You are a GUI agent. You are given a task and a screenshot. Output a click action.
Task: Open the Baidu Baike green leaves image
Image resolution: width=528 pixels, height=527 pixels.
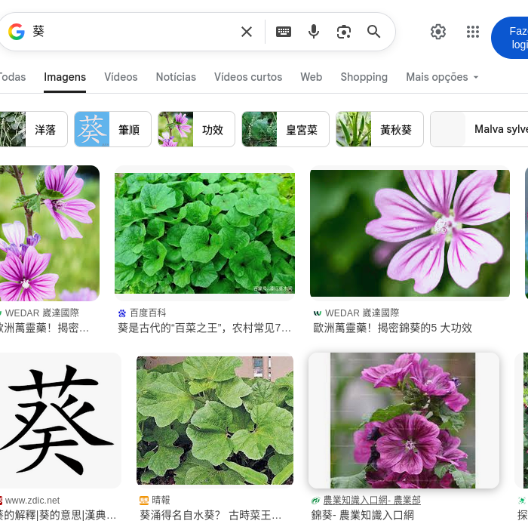pos(204,233)
